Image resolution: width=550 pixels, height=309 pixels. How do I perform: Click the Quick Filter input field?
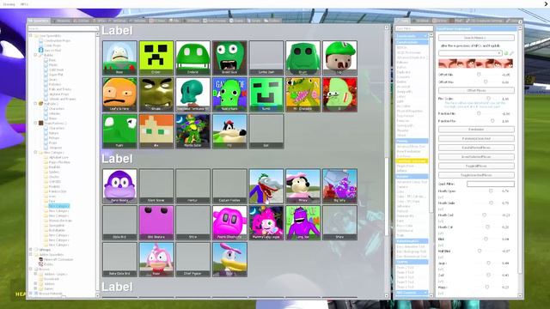pyautogui.click(x=491, y=184)
